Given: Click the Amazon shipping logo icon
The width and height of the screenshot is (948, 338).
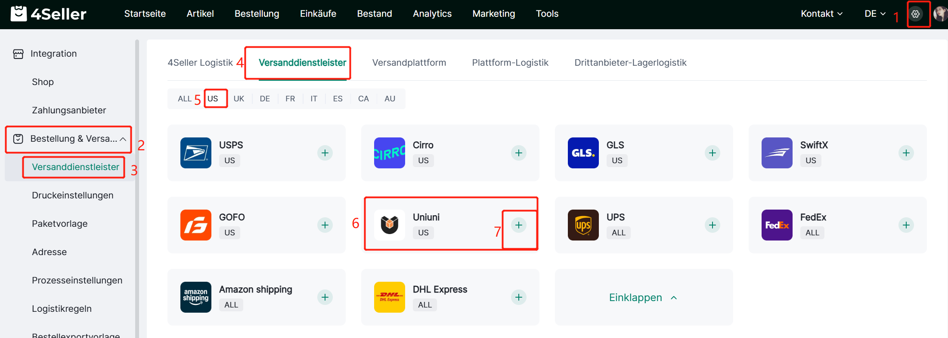Looking at the screenshot, I should 195,297.
